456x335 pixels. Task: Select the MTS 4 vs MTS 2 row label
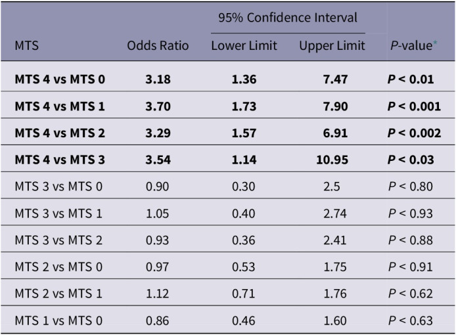(60, 133)
